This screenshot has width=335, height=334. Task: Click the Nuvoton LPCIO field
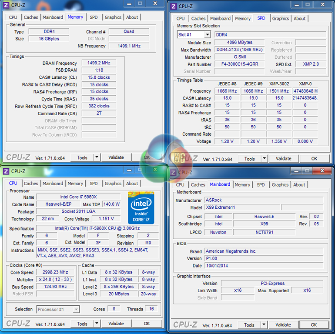[218, 232]
